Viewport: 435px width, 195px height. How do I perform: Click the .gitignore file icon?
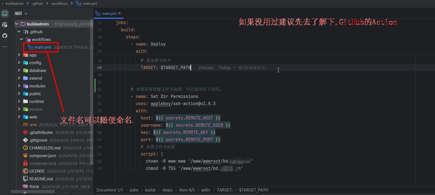click(x=25, y=140)
